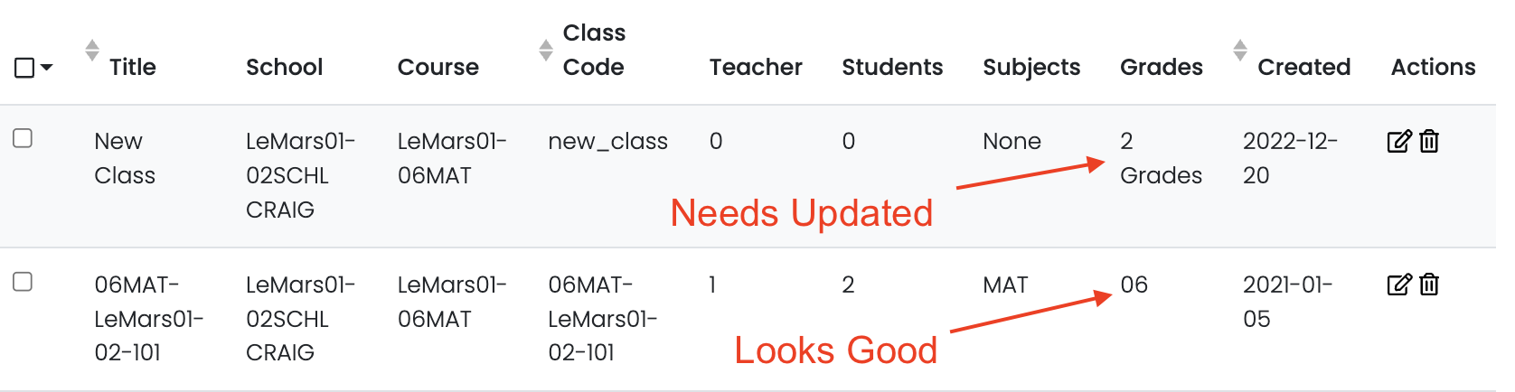Screen dimensions: 1515x392
Task: Check the New Class row checkbox
Action: point(23,138)
